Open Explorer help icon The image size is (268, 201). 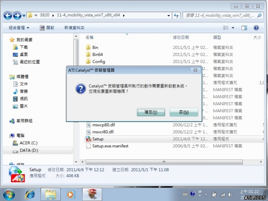256,28
